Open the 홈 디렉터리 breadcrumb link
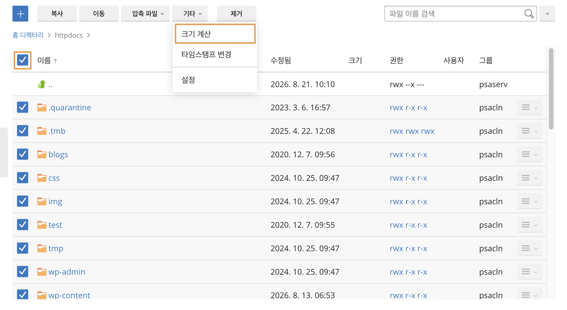The image size is (567, 310). click(28, 35)
